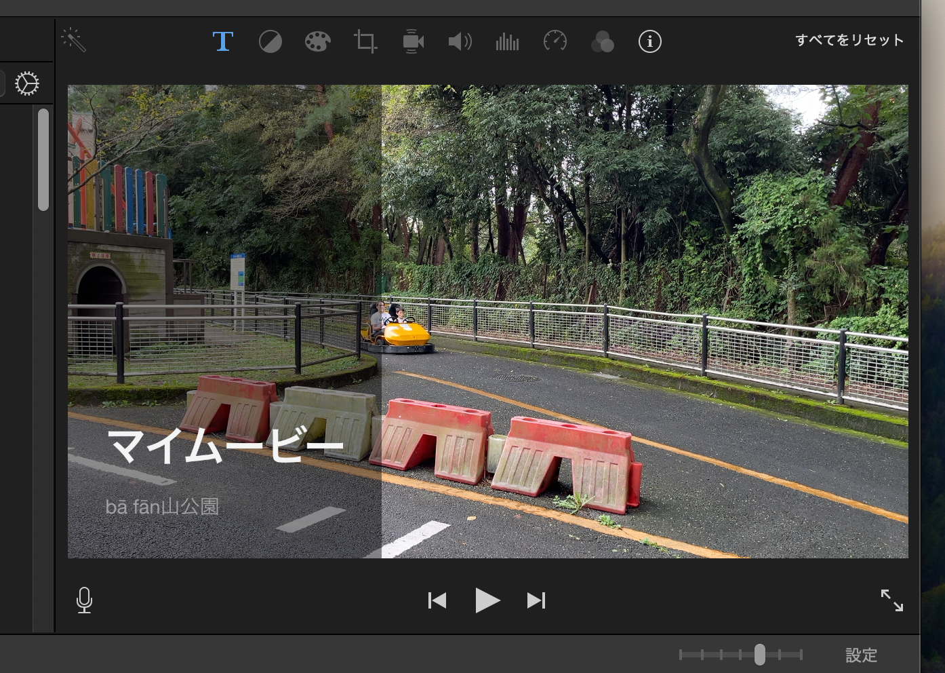Open the speed gauge tool
Screen dimensions: 945x673
coord(555,41)
